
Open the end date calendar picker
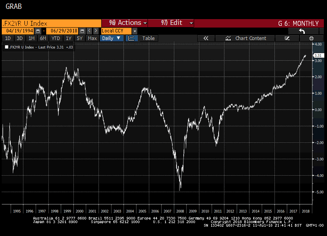click(82, 31)
